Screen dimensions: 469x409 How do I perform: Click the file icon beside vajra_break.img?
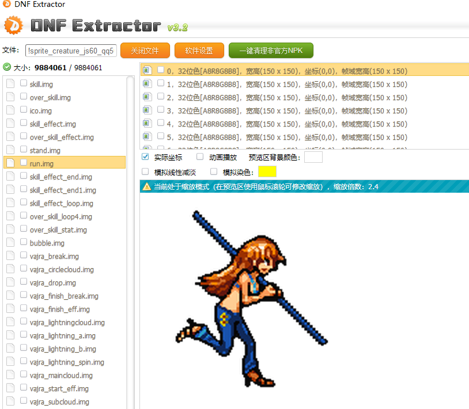click(10, 255)
